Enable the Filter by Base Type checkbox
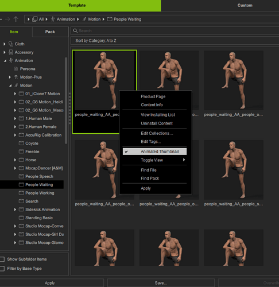 2,269
